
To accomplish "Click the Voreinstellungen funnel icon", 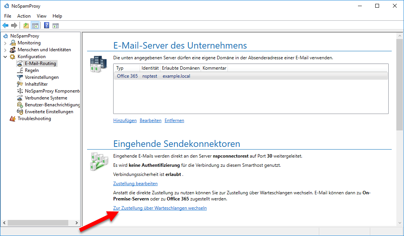I will (20, 77).
